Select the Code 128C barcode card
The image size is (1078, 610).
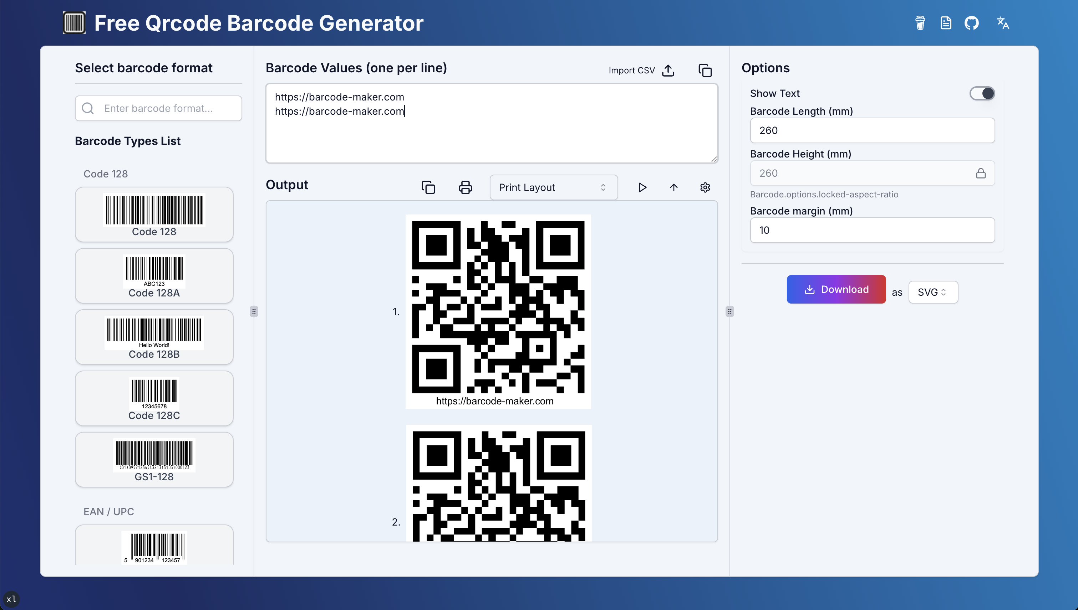point(154,398)
